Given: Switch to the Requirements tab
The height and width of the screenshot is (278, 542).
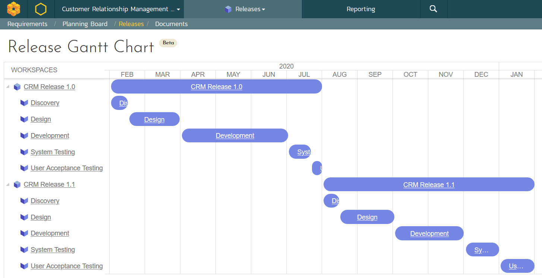Looking at the screenshot, I should pos(27,24).
